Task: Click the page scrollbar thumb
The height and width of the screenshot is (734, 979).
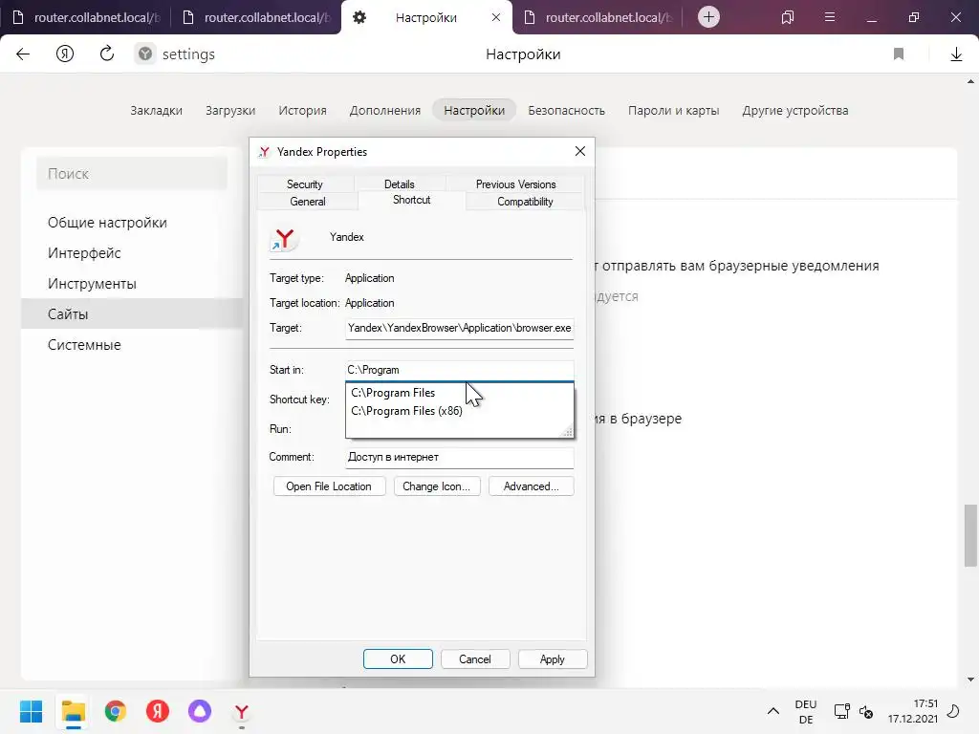Action: click(970, 535)
